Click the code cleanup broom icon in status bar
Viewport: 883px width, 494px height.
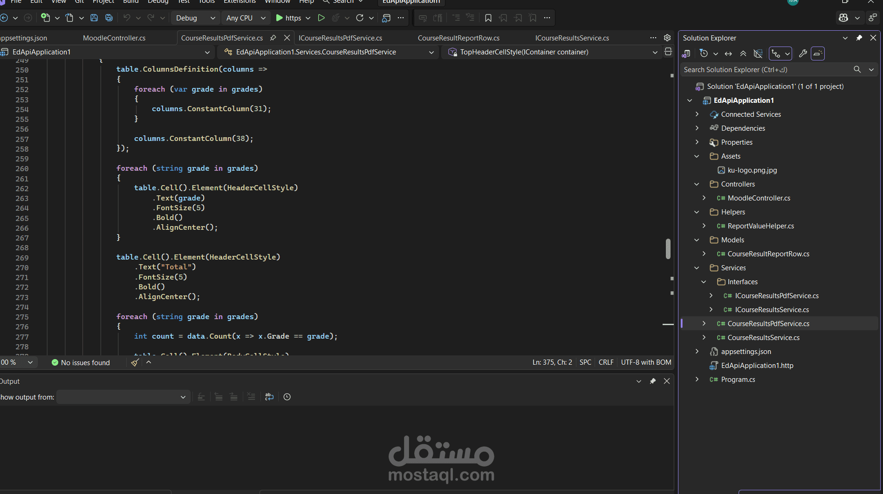pos(135,362)
